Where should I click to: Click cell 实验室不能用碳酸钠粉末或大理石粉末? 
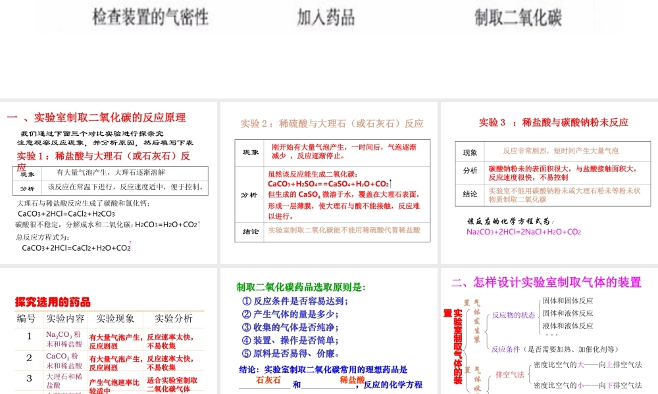coord(565,195)
